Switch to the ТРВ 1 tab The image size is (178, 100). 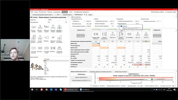tap(58, 15)
